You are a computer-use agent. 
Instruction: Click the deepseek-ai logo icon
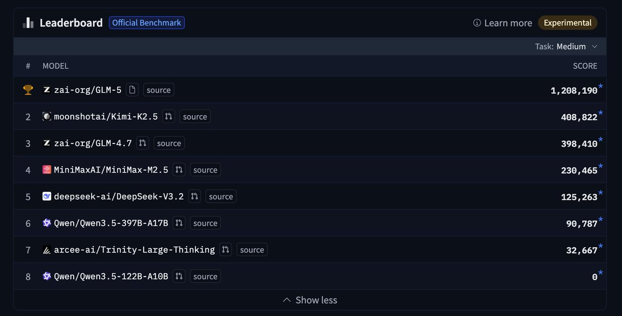[47, 197]
